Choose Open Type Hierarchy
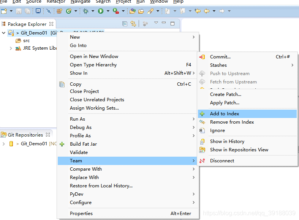The image size is (299, 220). coord(128,65)
